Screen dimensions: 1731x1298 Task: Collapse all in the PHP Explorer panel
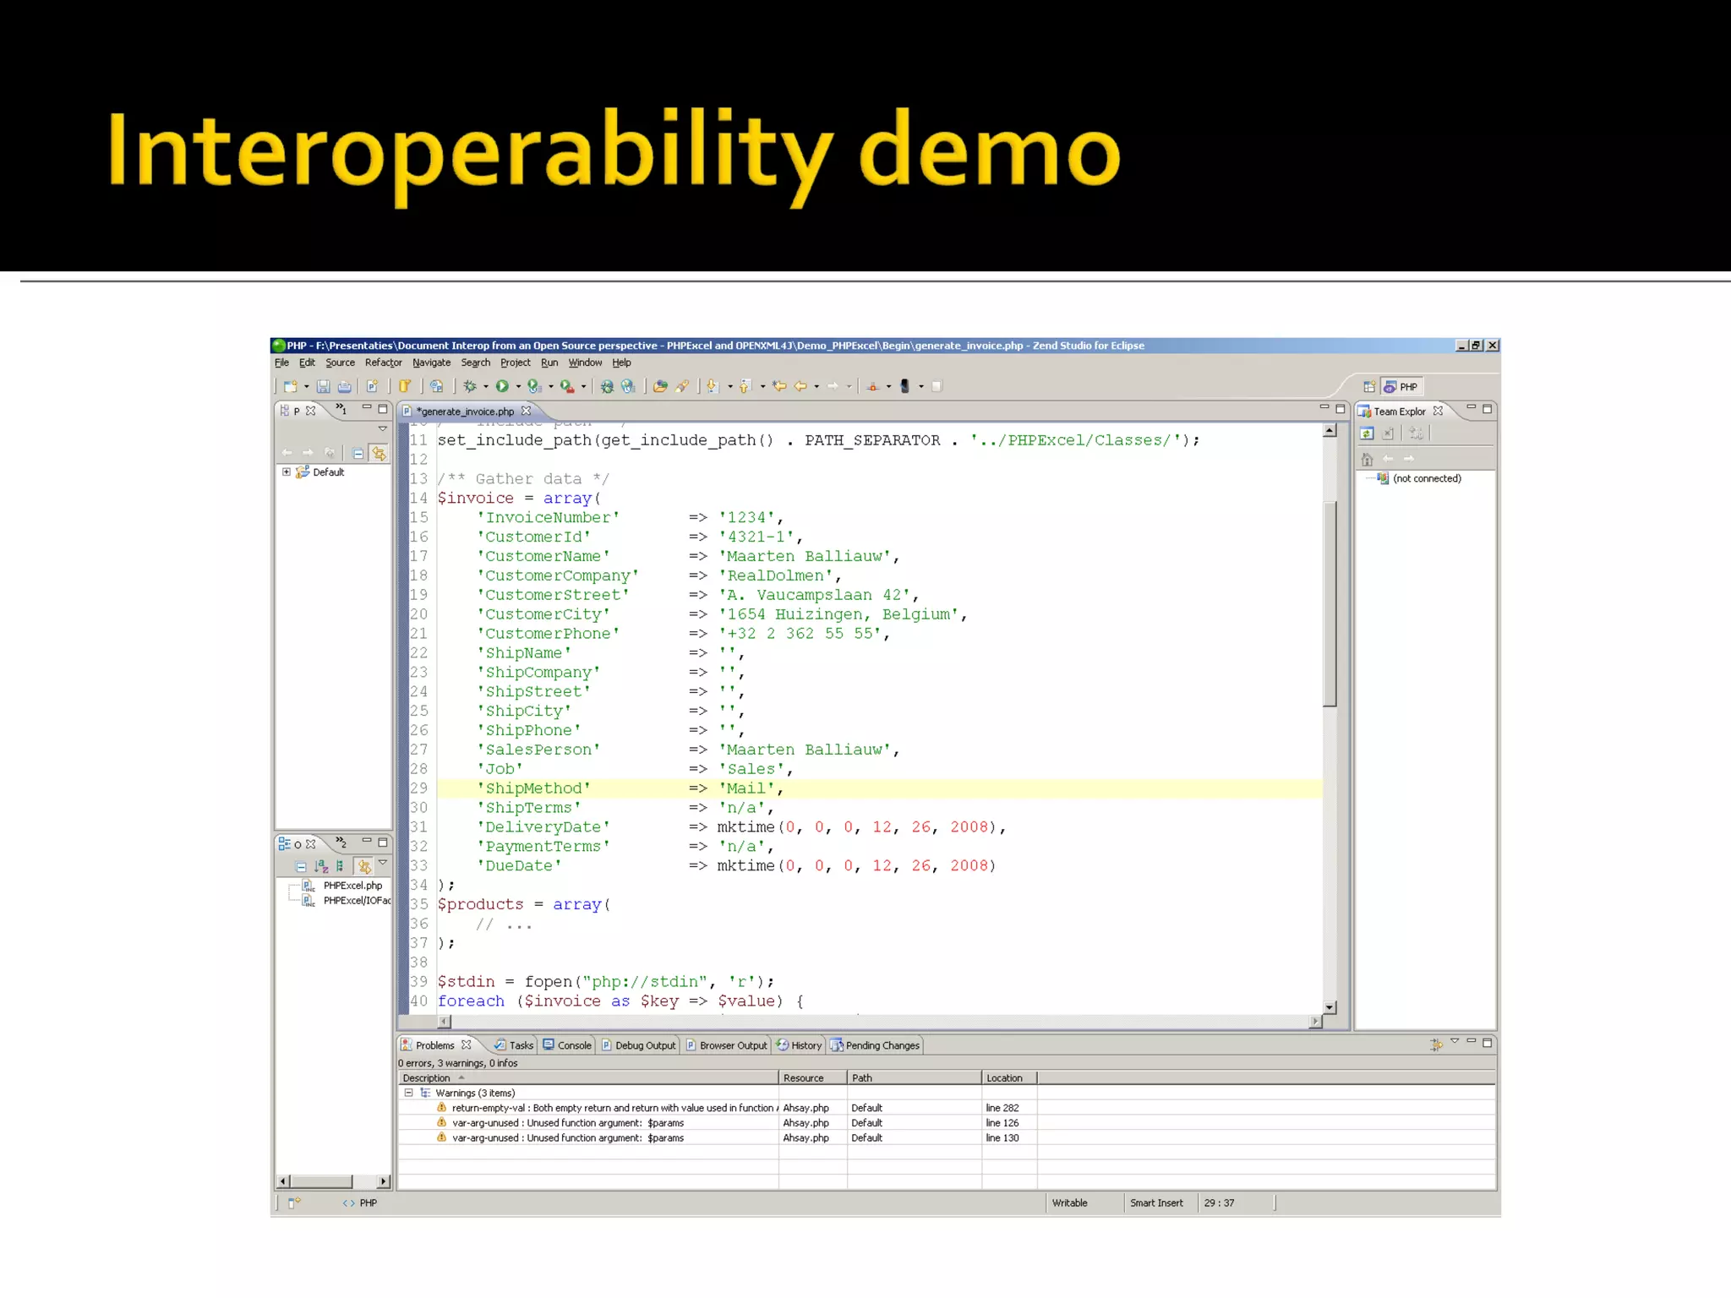click(x=358, y=454)
